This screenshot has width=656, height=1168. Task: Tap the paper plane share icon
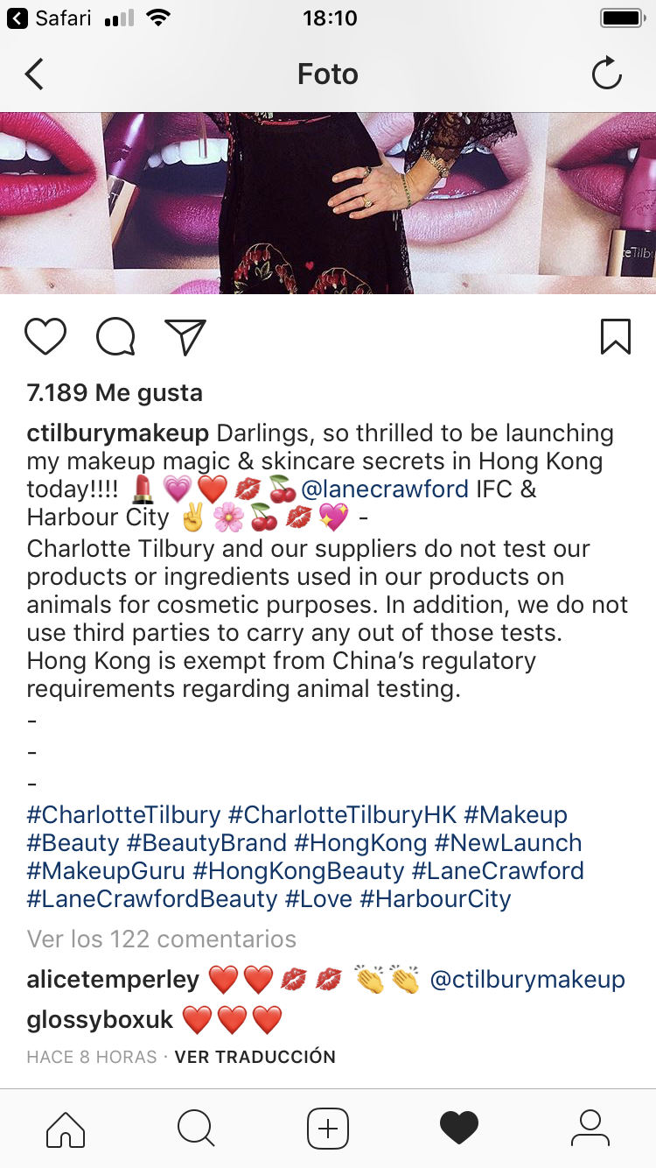click(185, 336)
